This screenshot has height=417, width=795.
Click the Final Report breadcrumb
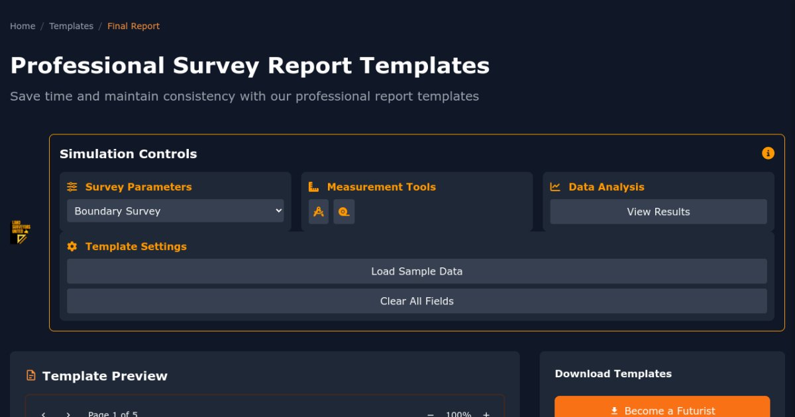click(133, 26)
